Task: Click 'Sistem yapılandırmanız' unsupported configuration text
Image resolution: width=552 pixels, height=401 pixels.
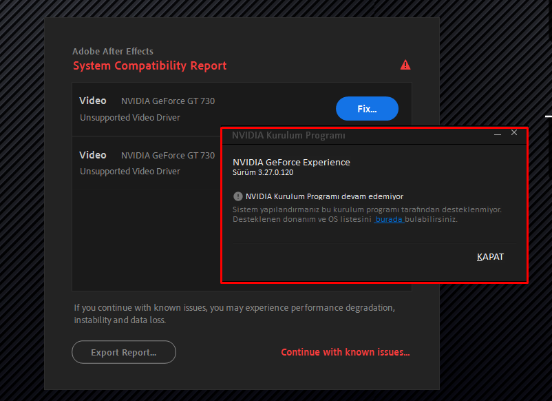Action: [367, 214]
